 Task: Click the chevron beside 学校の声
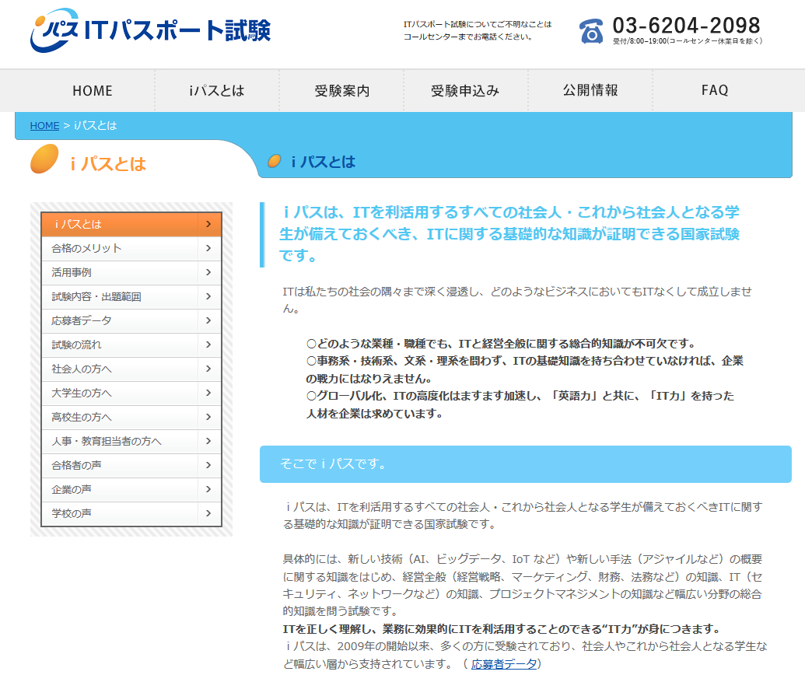(208, 513)
